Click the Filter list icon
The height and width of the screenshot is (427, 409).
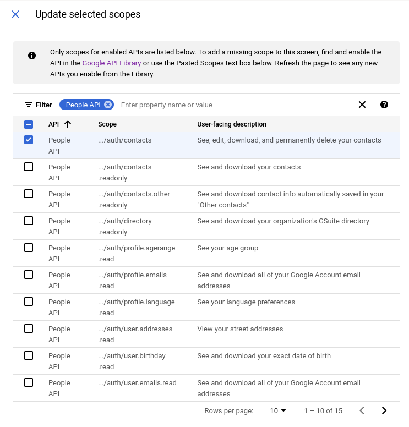tap(29, 105)
